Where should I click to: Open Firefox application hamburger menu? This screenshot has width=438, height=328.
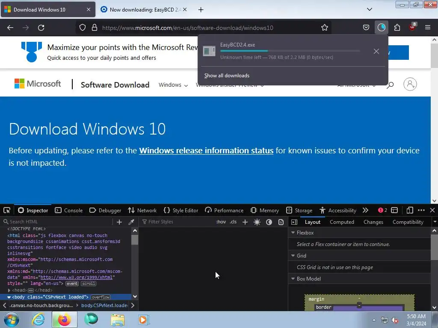pyautogui.click(x=428, y=27)
